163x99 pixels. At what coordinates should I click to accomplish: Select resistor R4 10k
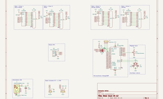tap(145, 17)
